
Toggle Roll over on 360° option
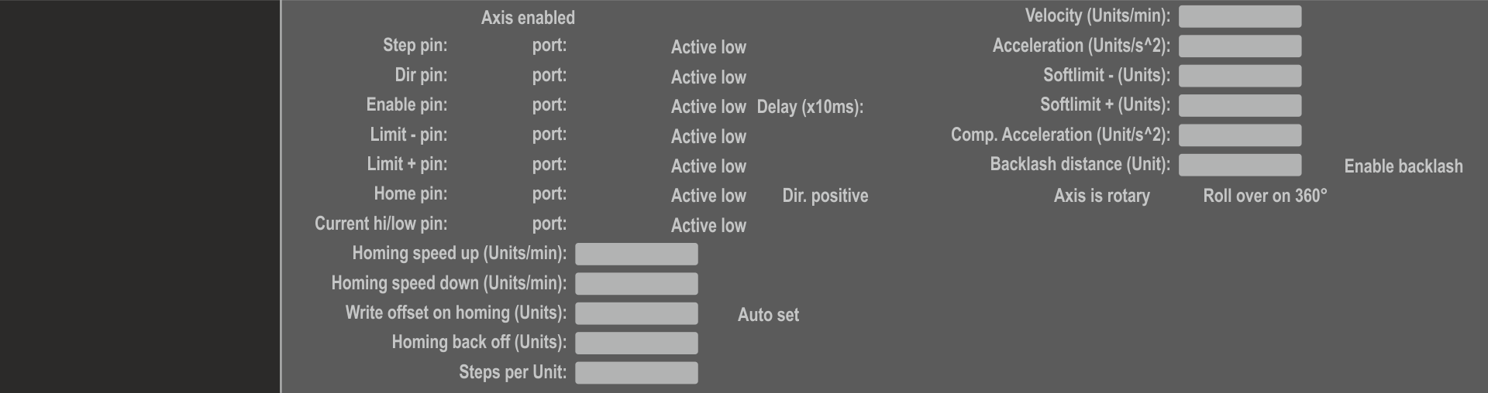point(1264,196)
